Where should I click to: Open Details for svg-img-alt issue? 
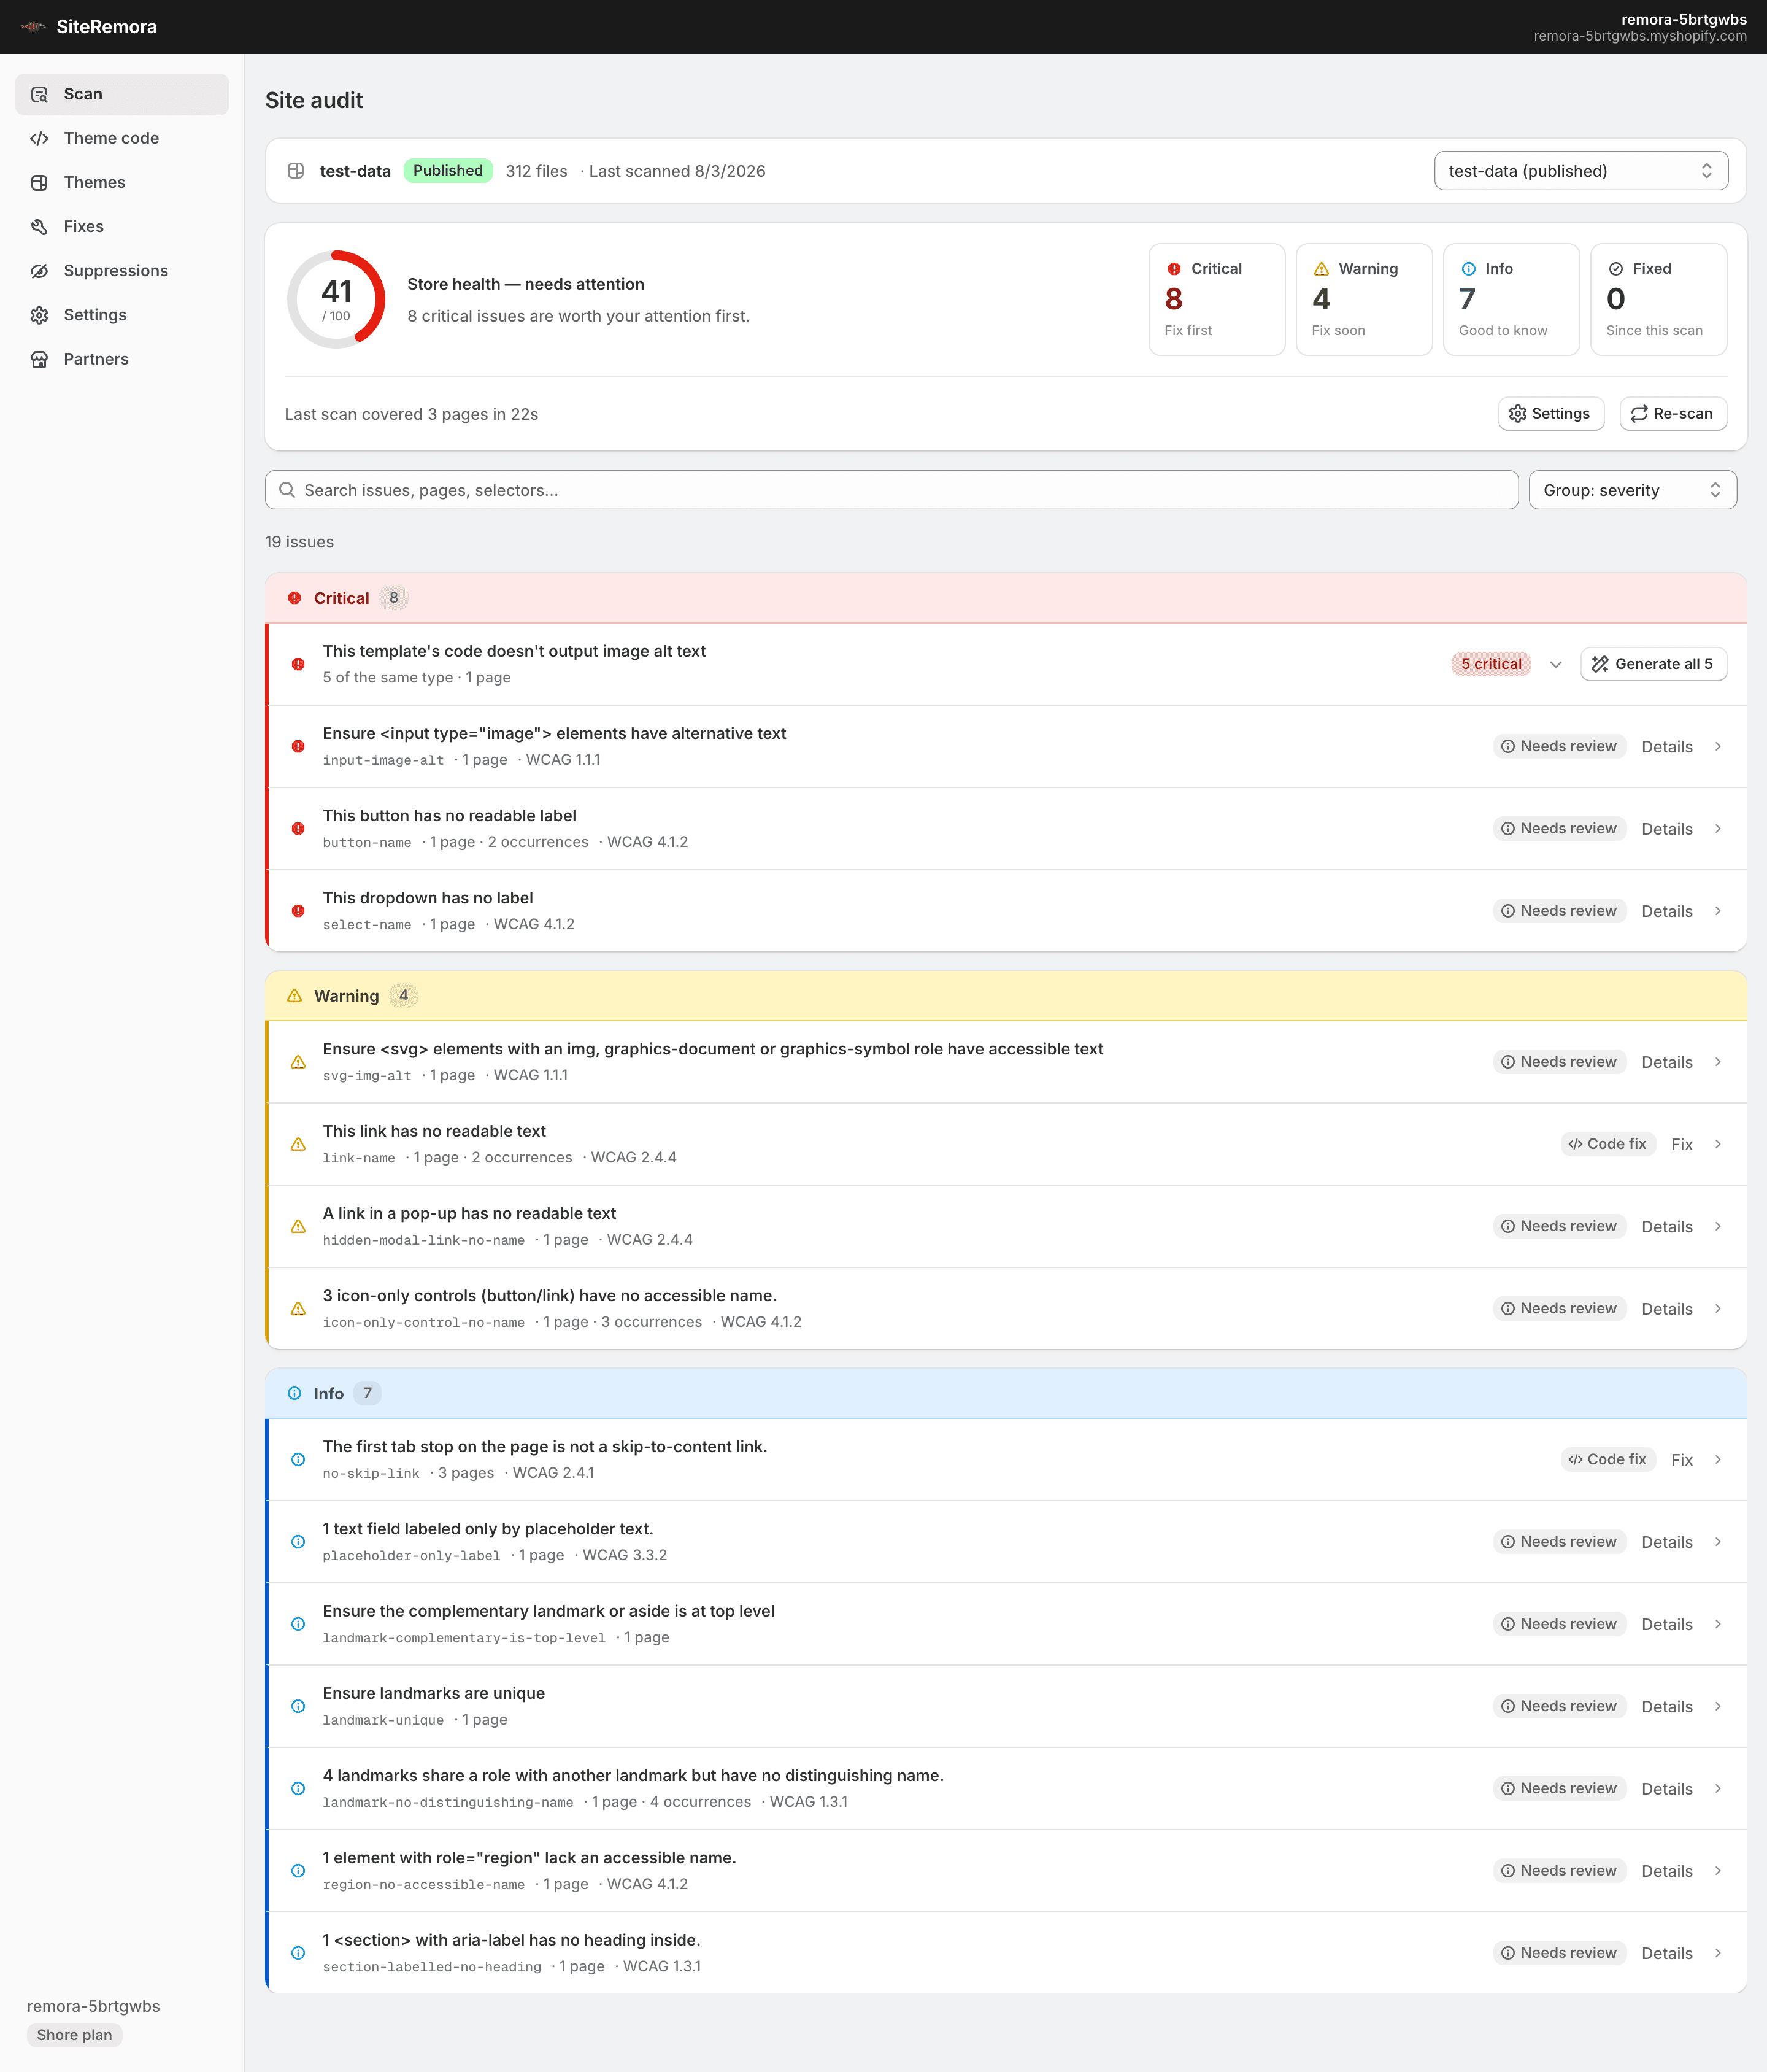click(x=1666, y=1062)
